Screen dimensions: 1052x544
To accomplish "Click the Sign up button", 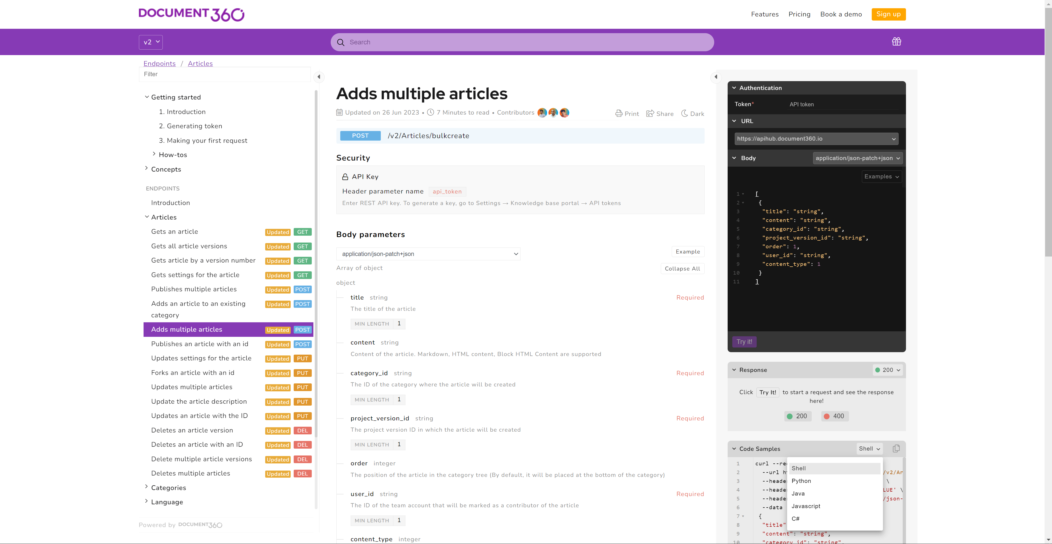I will (x=888, y=14).
